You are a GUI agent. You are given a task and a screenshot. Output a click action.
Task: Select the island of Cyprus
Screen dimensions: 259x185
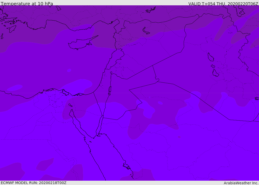pos(80,44)
